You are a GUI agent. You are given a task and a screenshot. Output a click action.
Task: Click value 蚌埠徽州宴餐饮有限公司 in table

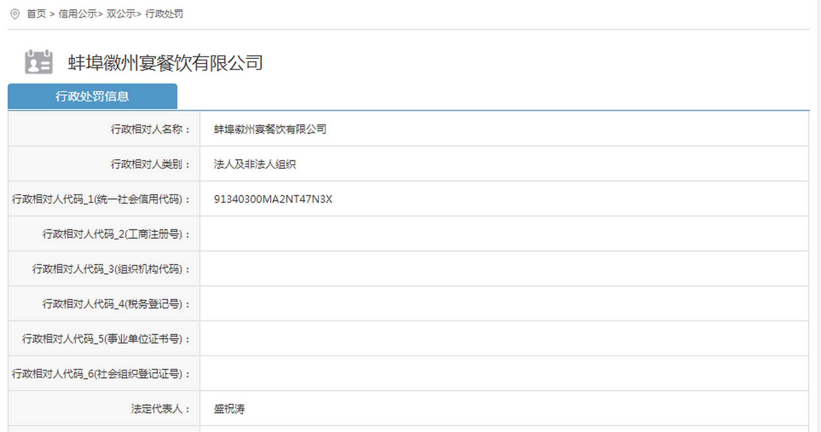pos(270,129)
